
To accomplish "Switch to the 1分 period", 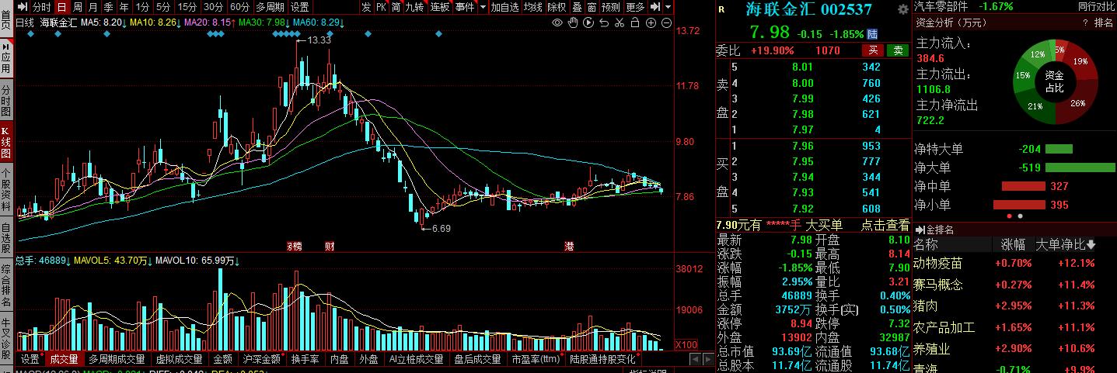I will pos(142,7).
